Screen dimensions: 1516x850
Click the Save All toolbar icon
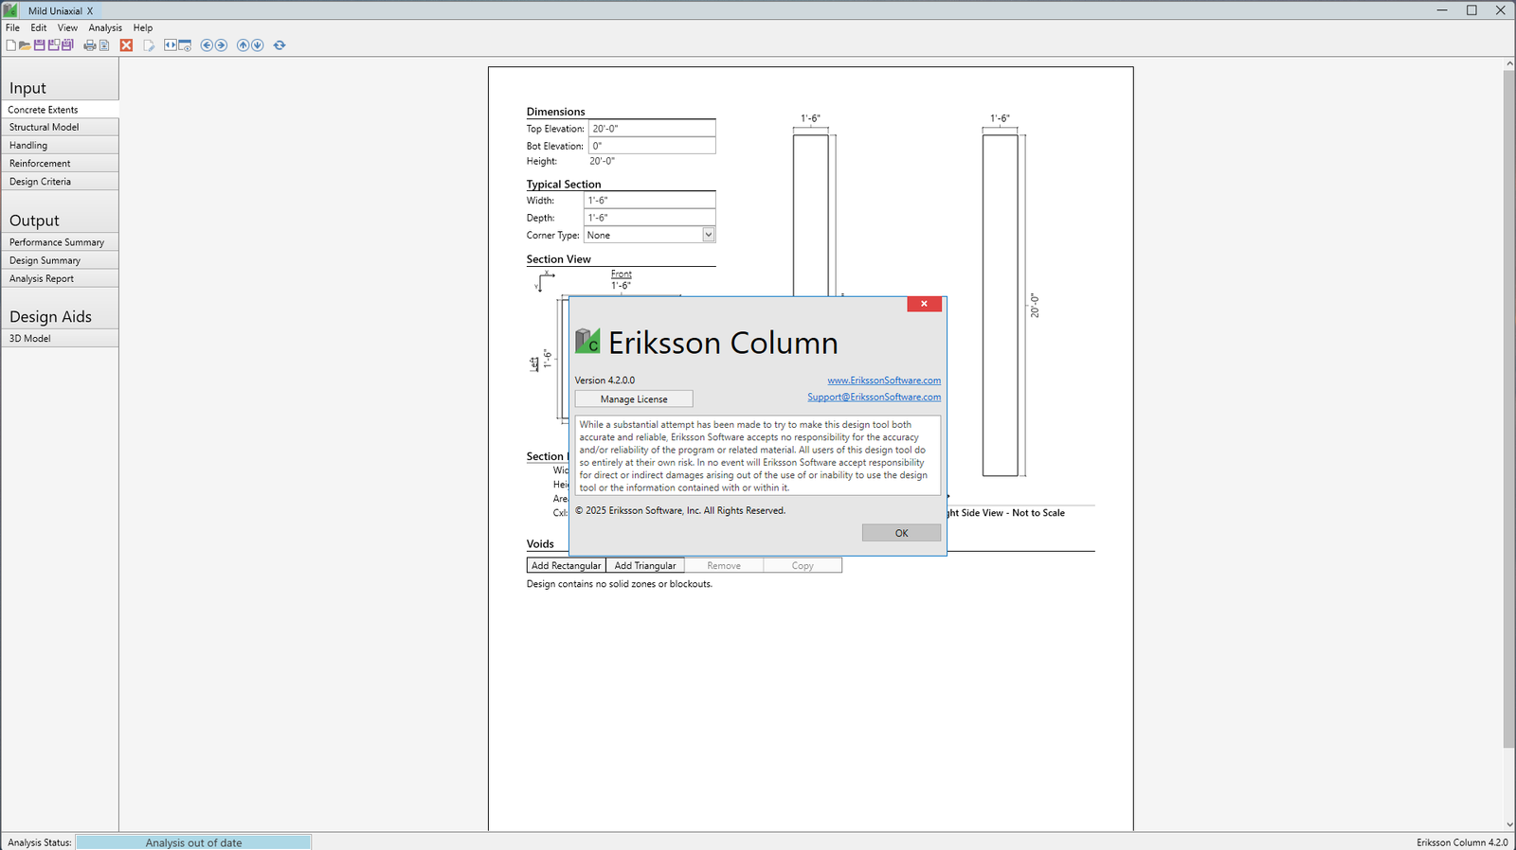point(67,45)
